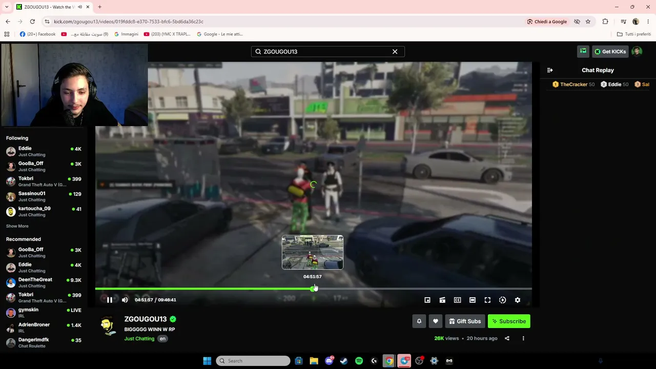Open Dangerlmdfk in Recommended list
656x369 pixels.
[44, 342]
